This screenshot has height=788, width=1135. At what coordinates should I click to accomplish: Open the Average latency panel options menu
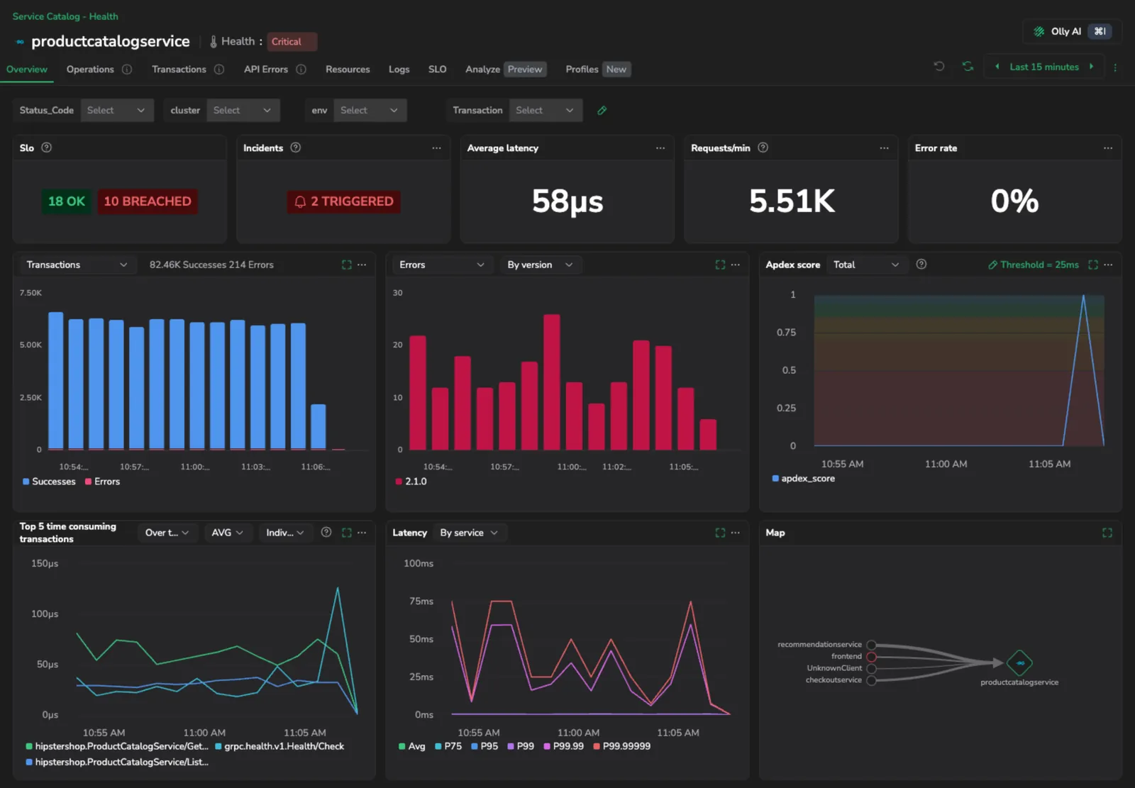(660, 148)
